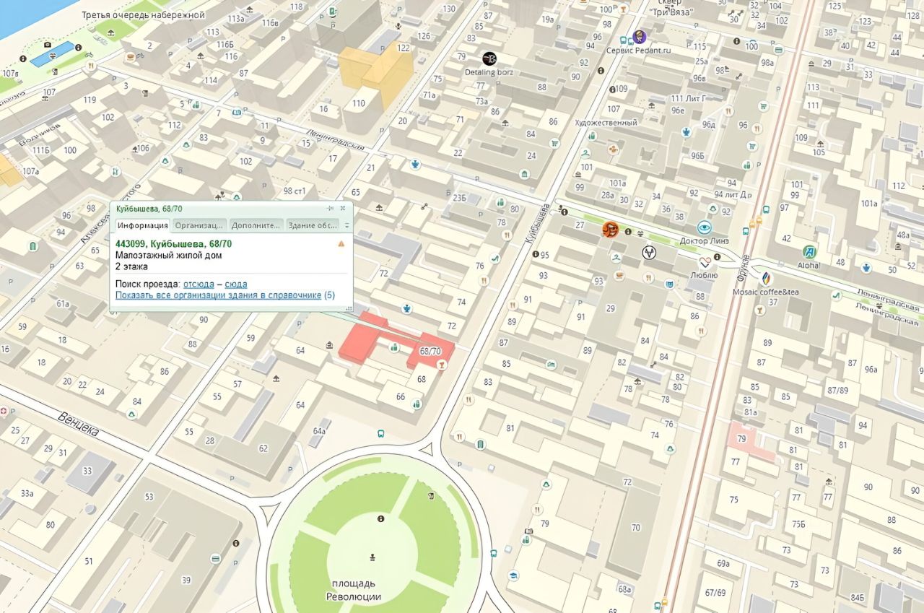The image size is (924, 613).
Task: Select the round black-and-white logo near Люблю
Action: coord(649,252)
